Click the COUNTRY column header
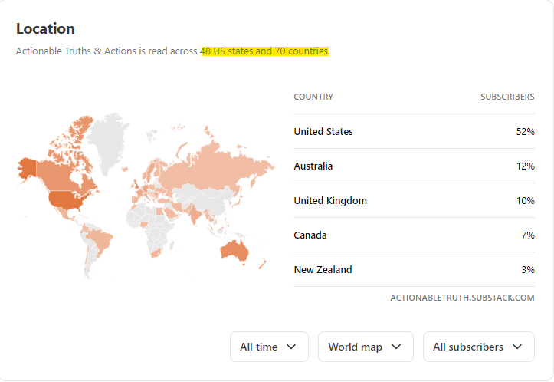The height and width of the screenshot is (382, 554). tap(313, 97)
